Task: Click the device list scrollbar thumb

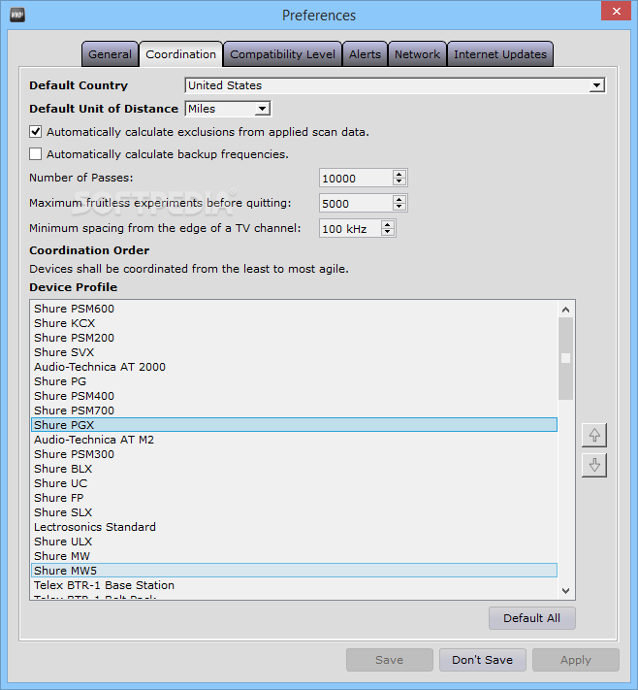Action: [566, 358]
